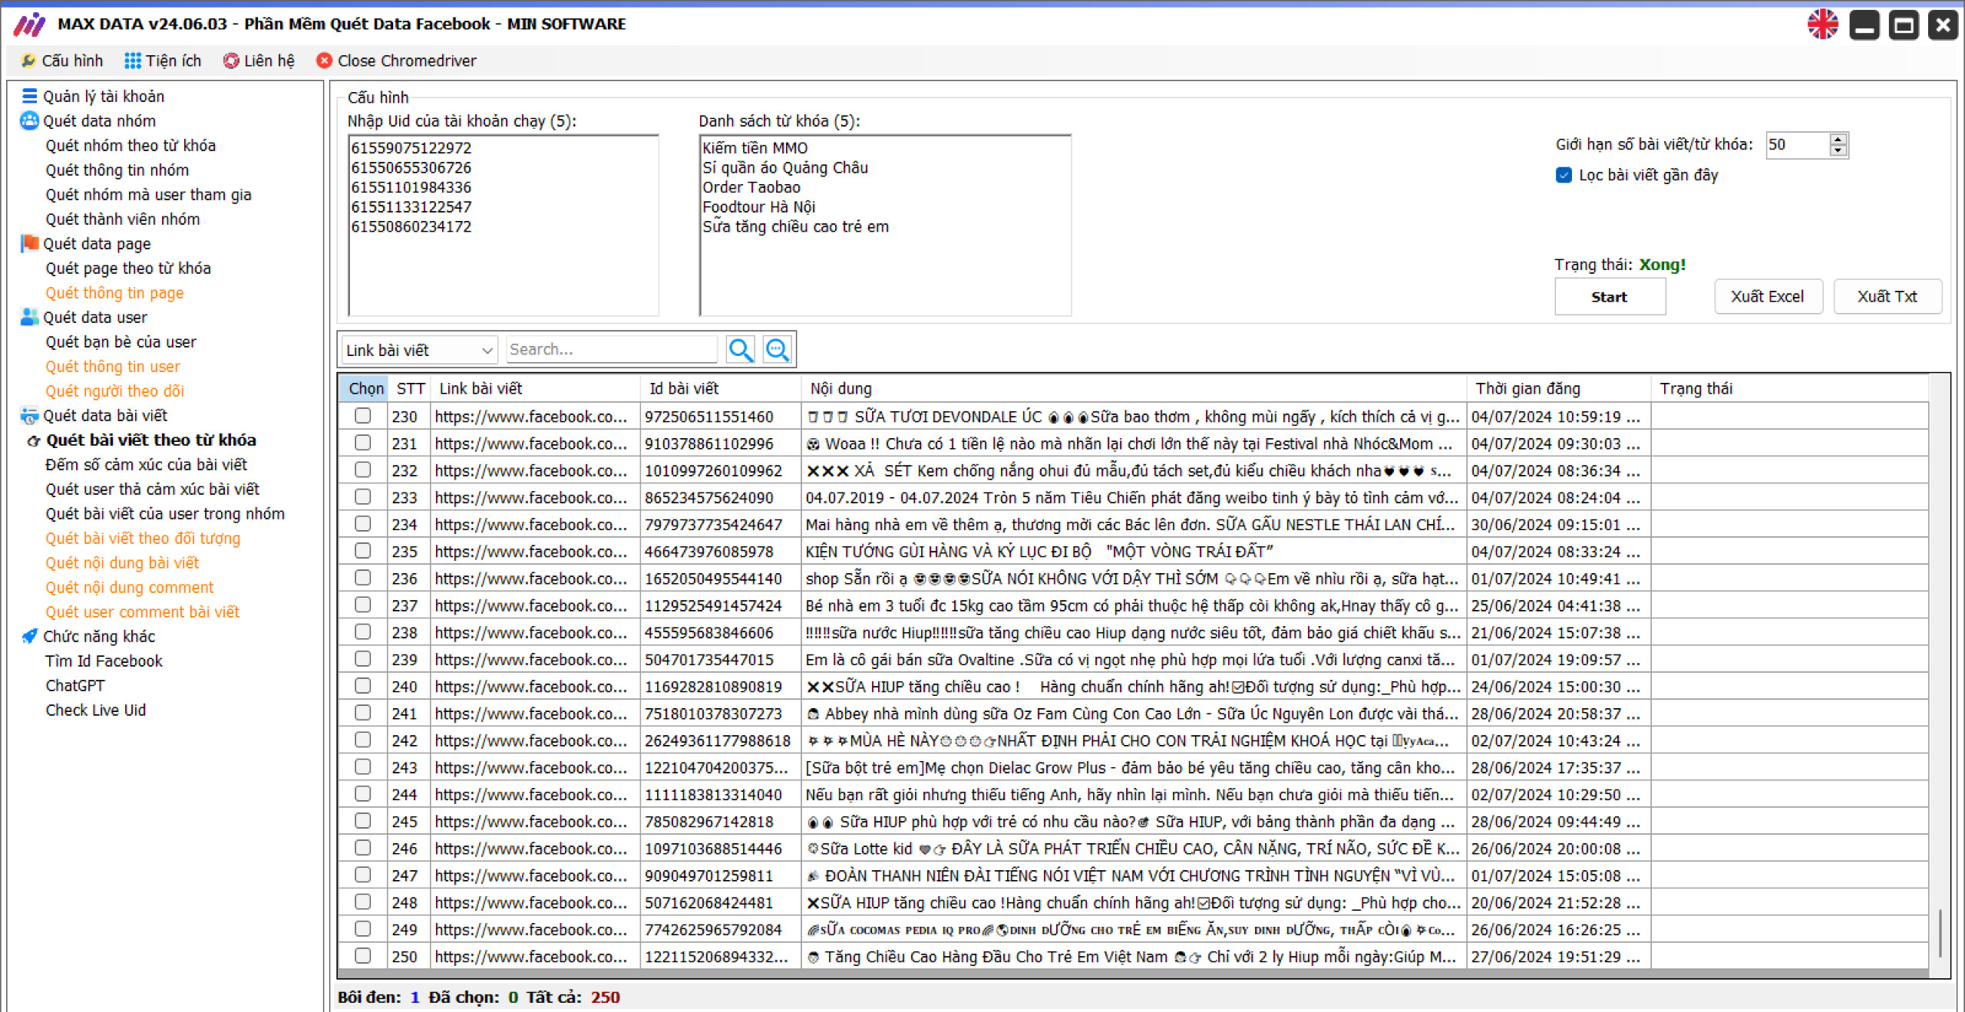The height and width of the screenshot is (1012, 1965).
Task: Uncheck Lọc bài viết gần đây
Action: pos(1564,175)
